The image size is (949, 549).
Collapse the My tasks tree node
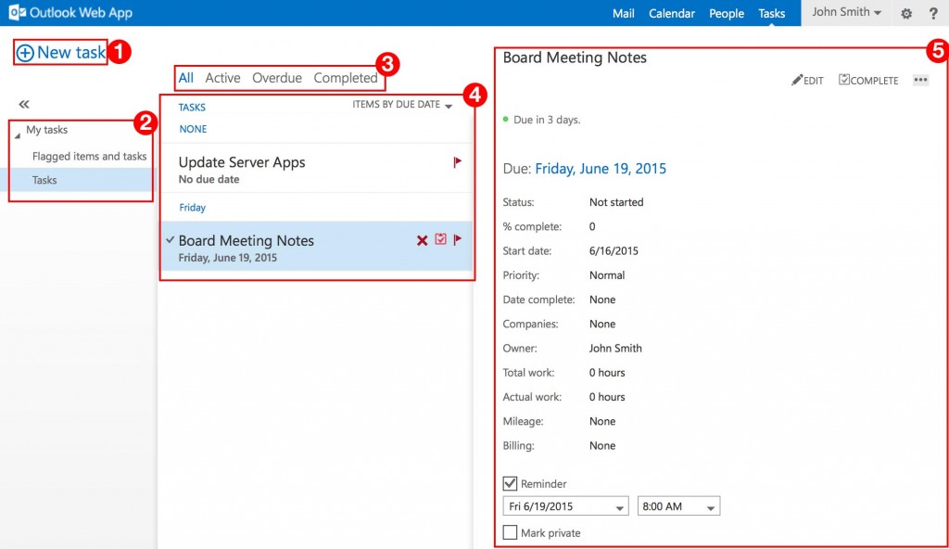point(18,132)
